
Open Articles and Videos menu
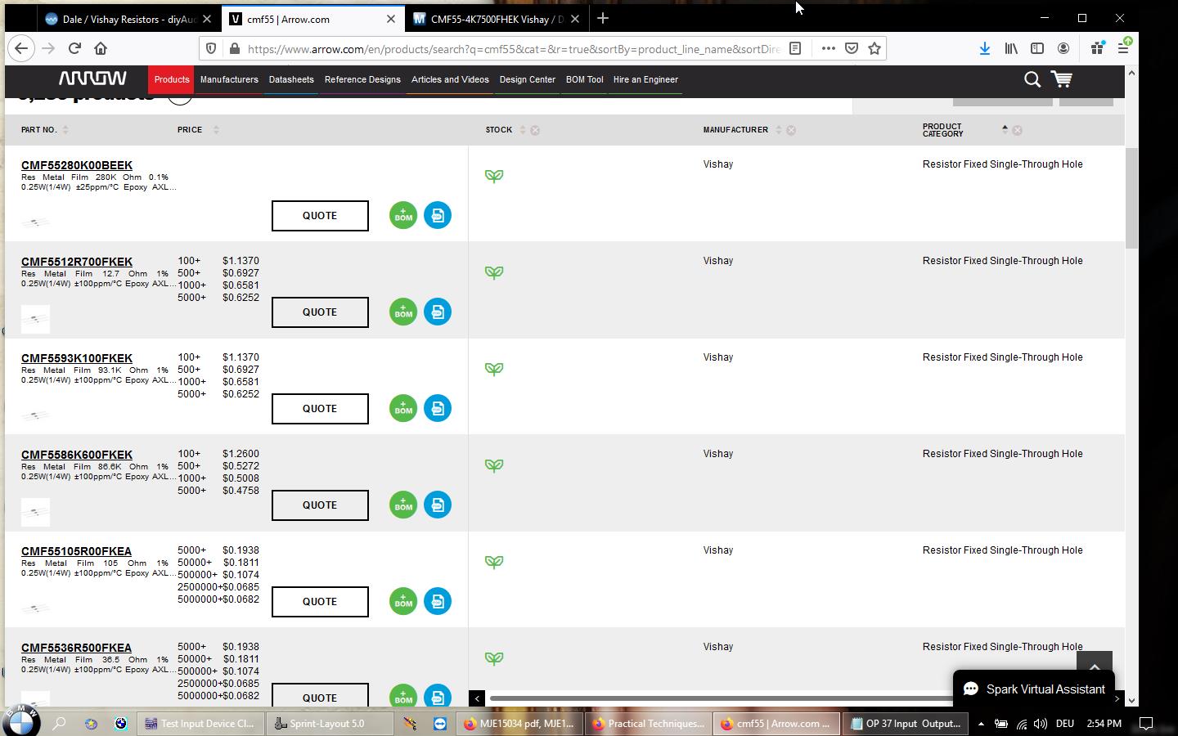coord(450,79)
